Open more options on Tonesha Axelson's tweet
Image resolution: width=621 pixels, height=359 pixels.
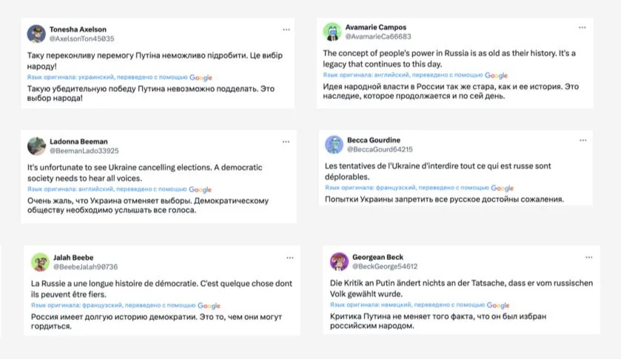coord(286,30)
